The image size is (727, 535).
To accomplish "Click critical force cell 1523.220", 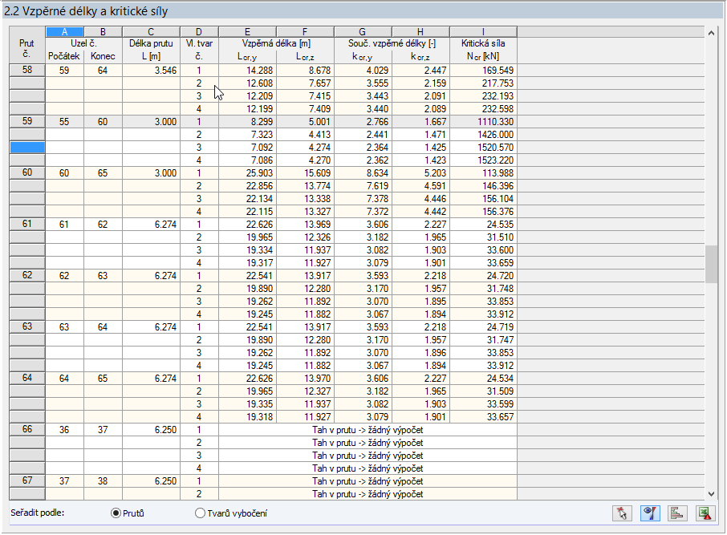I will (483, 160).
